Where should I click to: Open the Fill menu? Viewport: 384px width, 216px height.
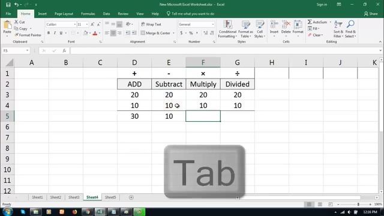click(313, 29)
